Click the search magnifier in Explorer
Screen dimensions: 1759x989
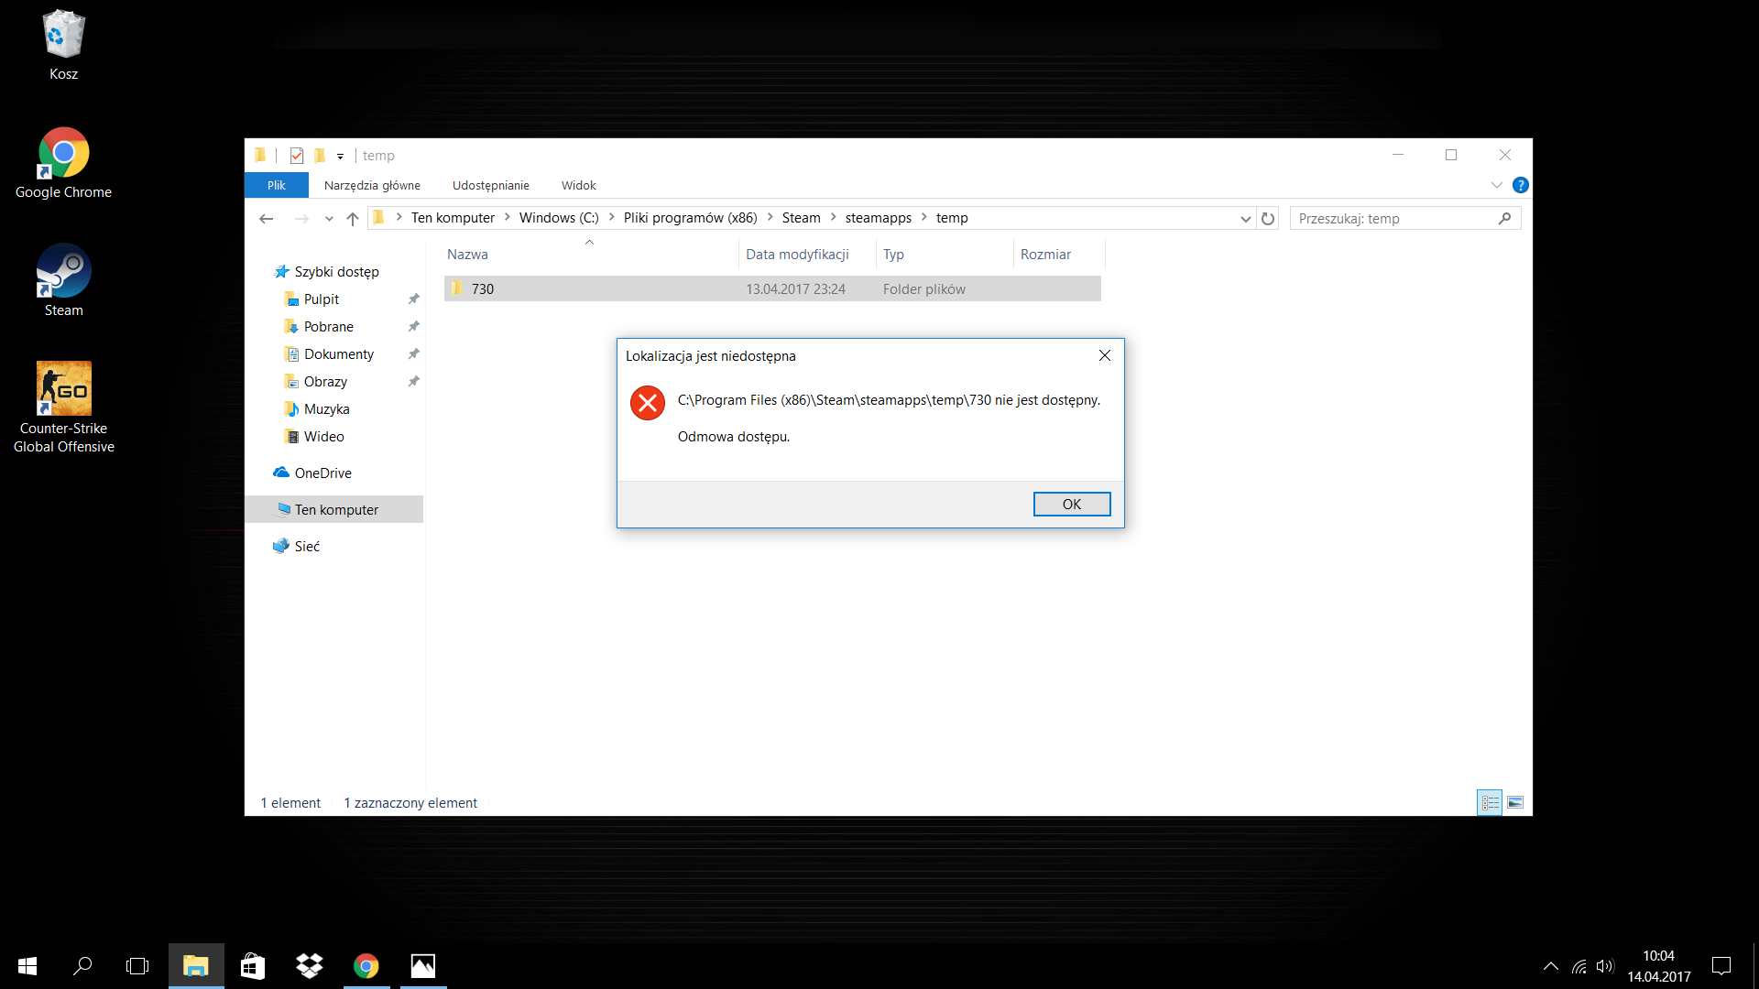coord(1504,219)
